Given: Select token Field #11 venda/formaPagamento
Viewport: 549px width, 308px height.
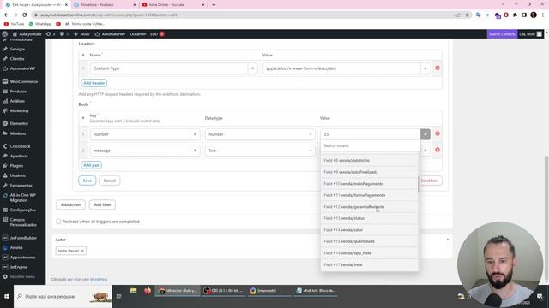Looking at the screenshot, I should [x=370, y=195].
